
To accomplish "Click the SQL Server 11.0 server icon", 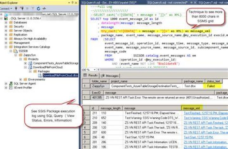I will (6, 18).
